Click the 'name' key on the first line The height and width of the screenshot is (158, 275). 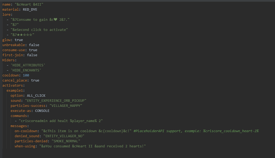pos(6,4)
